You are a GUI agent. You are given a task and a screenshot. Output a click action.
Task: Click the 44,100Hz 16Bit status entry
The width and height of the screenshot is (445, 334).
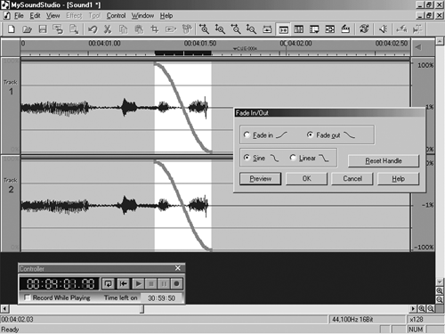[352, 320]
